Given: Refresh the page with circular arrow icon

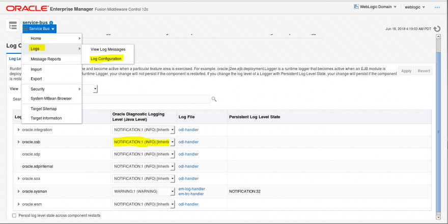Looking at the screenshot, I should pyautogui.click(x=437, y=29).
